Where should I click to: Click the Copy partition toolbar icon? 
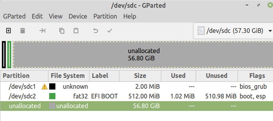point(62,31)
